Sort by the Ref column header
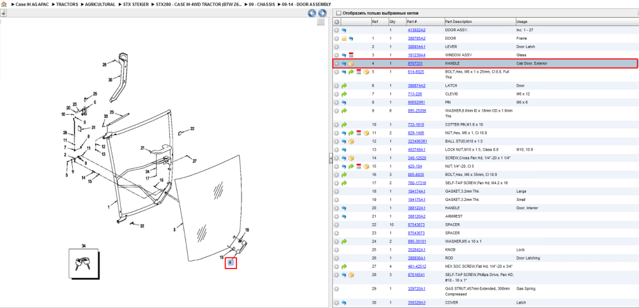Viewport: 639px width, 308px height. 379,22
